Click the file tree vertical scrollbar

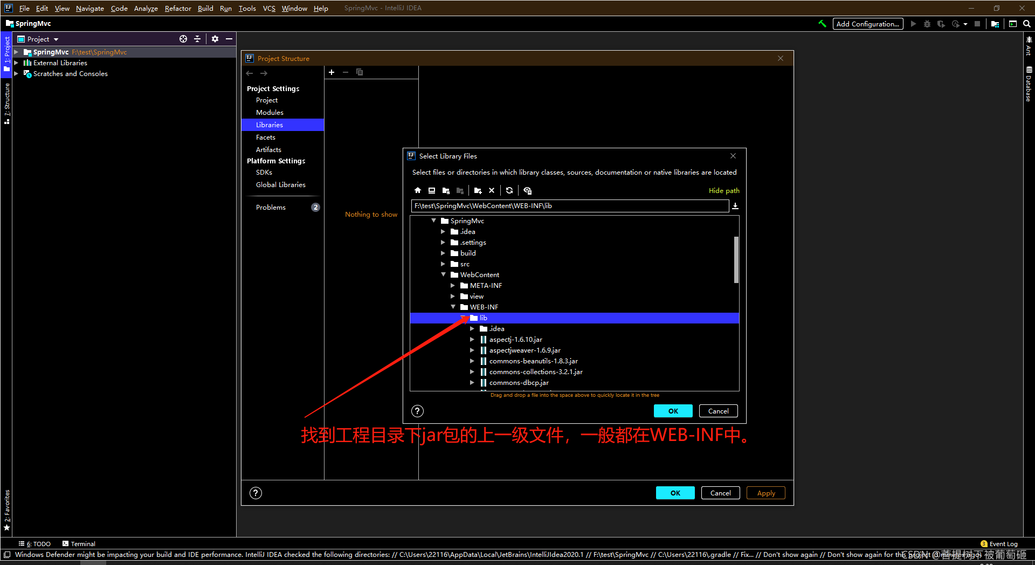(736, 260)
